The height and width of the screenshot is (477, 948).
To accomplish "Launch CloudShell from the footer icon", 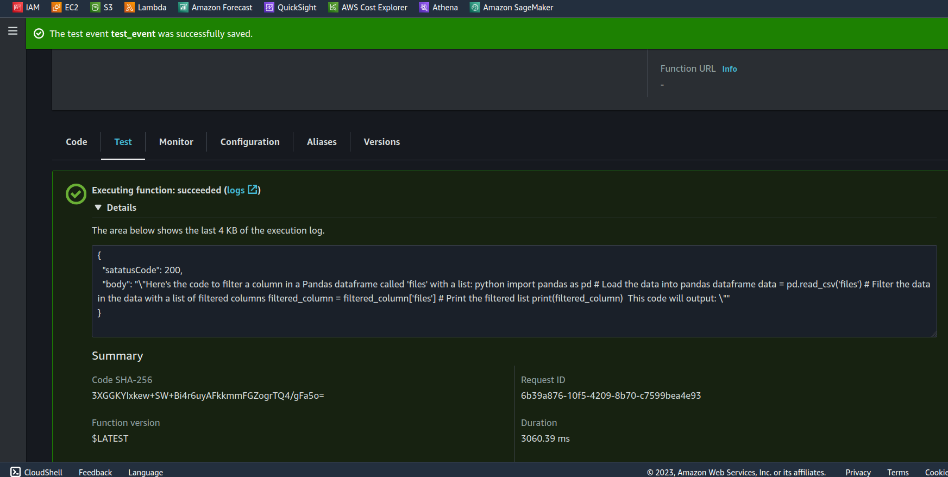I will click(16, 472).
